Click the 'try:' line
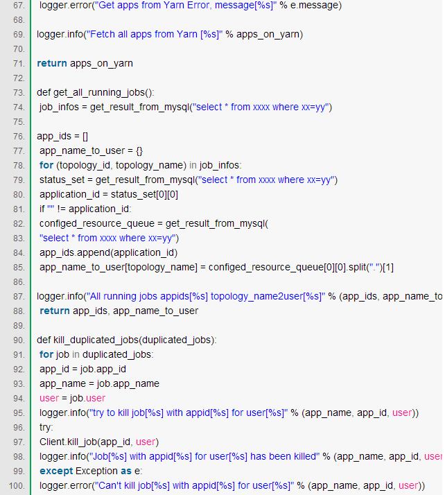Image resolution: width=445 pixels, height=495 pixels. point(46,428)
